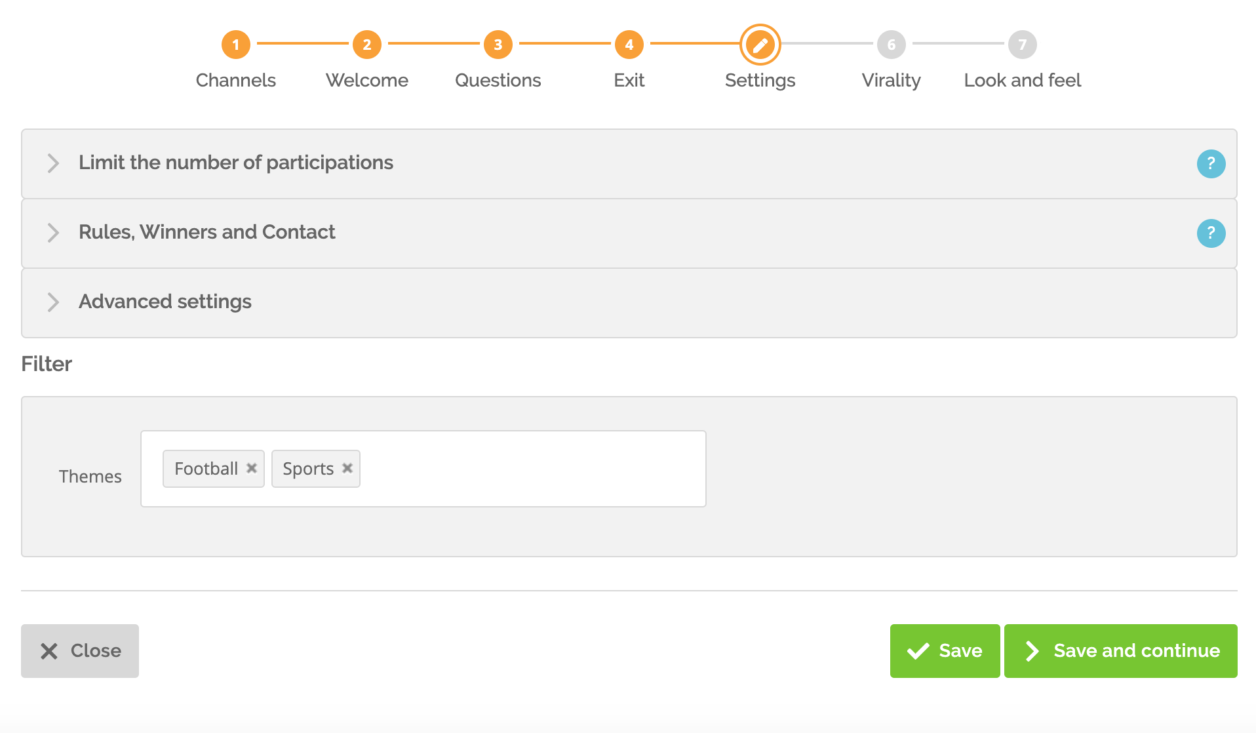Screen dimensions: 1256x733
Task: Expand Limit the number of participations section
Action: point(629,163)
